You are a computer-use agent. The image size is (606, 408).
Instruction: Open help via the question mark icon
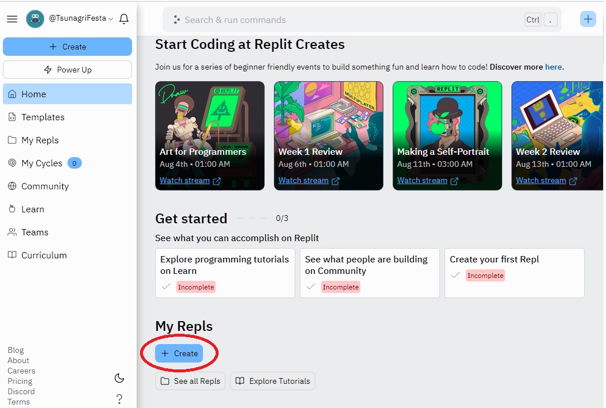pos(119,399)
